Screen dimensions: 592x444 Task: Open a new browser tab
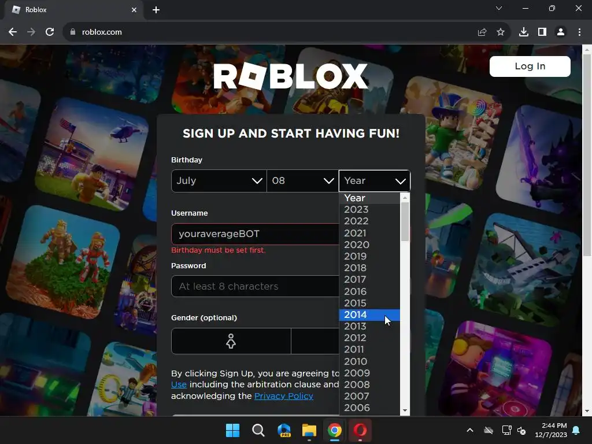(x=156, y=10)
